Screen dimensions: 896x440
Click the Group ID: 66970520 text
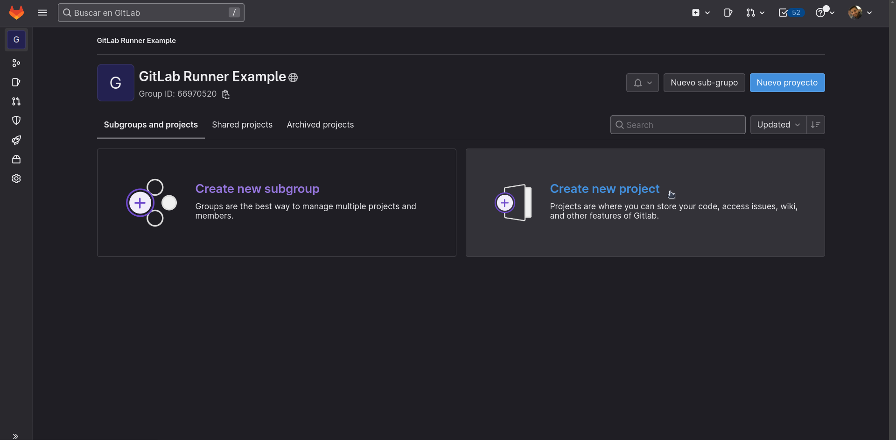pyautogui.click(x=178, y=94)
